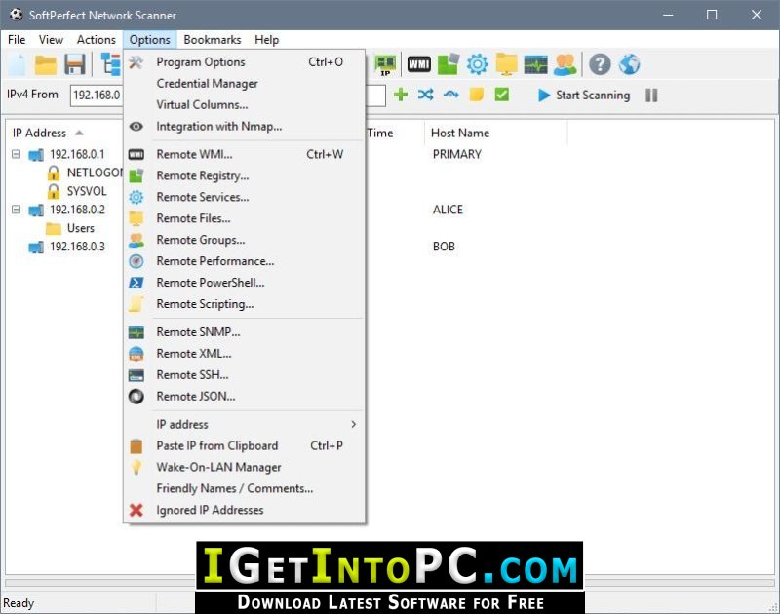Select the 192.168.0.3 tree row
The image size is (780, 614).
point(77,247)
